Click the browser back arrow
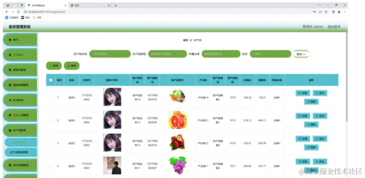Image resolution: width=365 pixels, height=178 pixels. 7,12
